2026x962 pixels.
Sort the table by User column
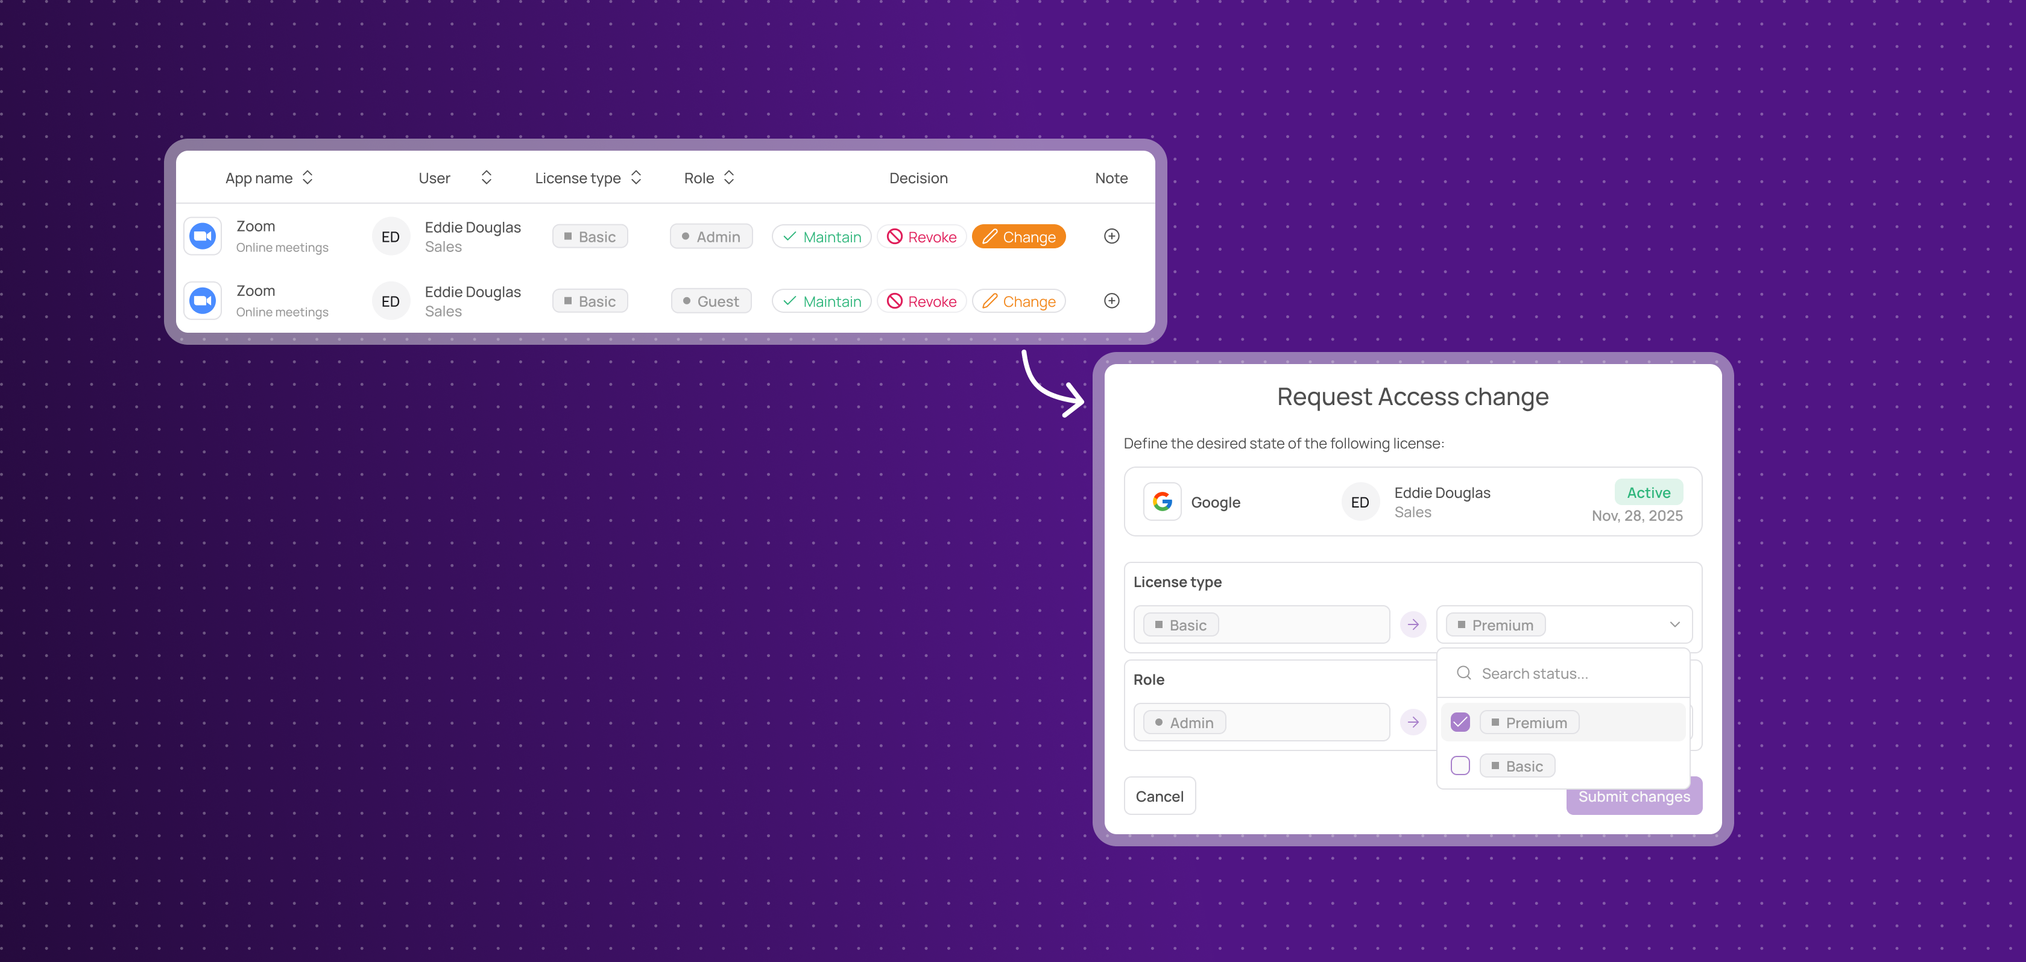pyautogui.click(x=487, y=178)
